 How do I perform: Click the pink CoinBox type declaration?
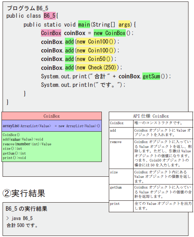51,33
